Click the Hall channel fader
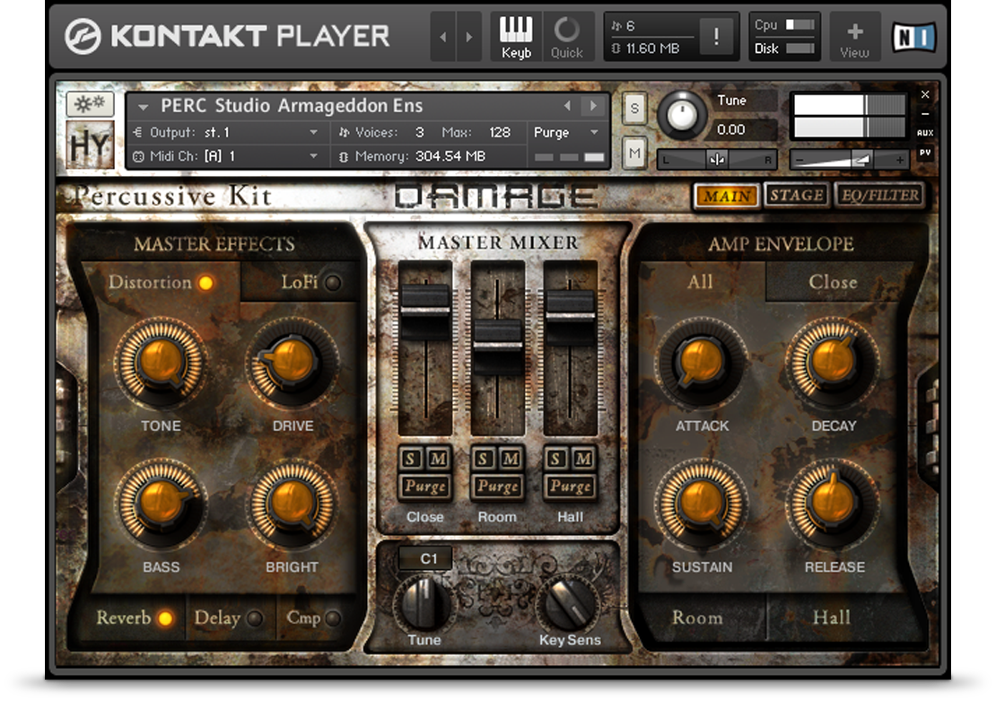The image size is (996, 702). pos(571,316)
